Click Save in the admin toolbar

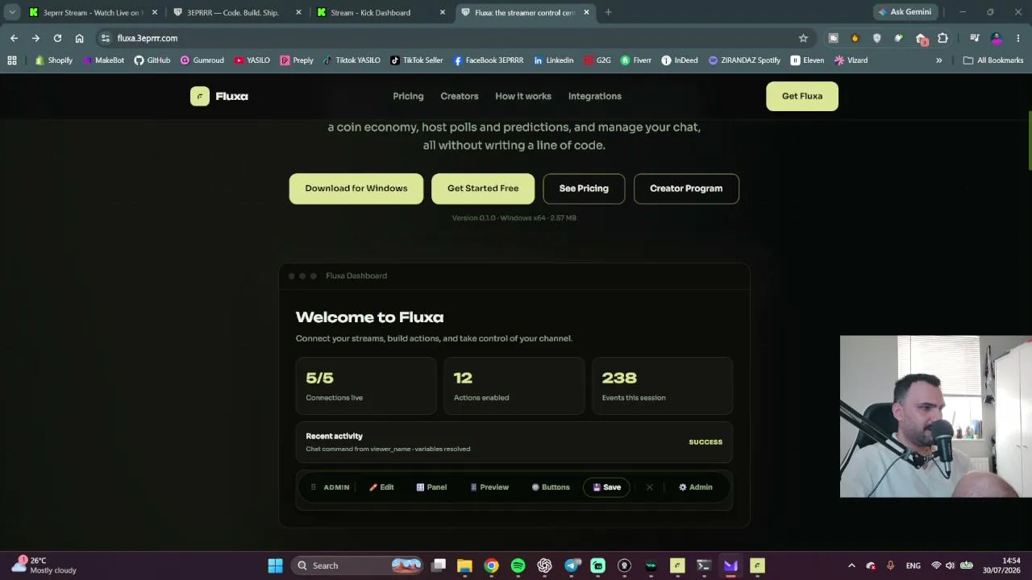click(x=606, y=487)
